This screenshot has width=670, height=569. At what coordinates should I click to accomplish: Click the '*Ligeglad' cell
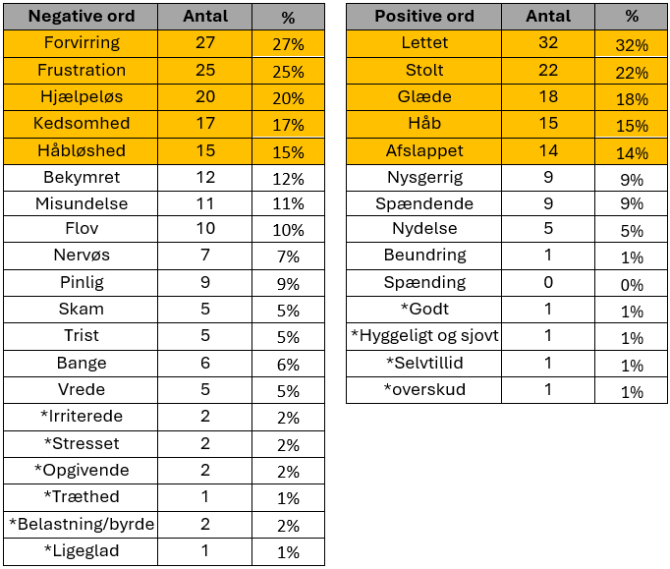point(82,550)
